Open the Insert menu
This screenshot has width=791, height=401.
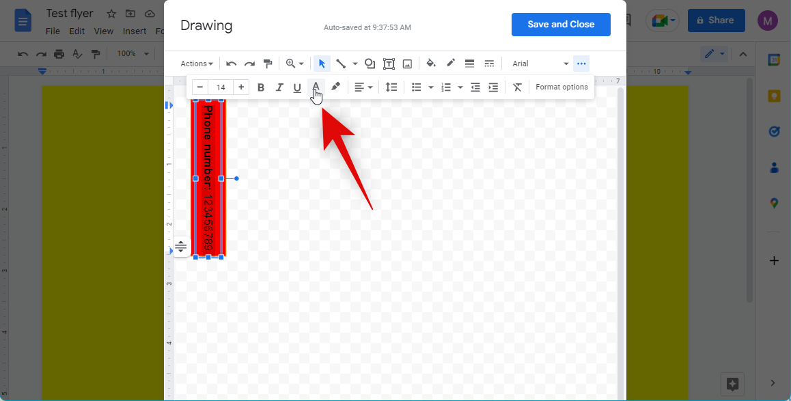135,31
